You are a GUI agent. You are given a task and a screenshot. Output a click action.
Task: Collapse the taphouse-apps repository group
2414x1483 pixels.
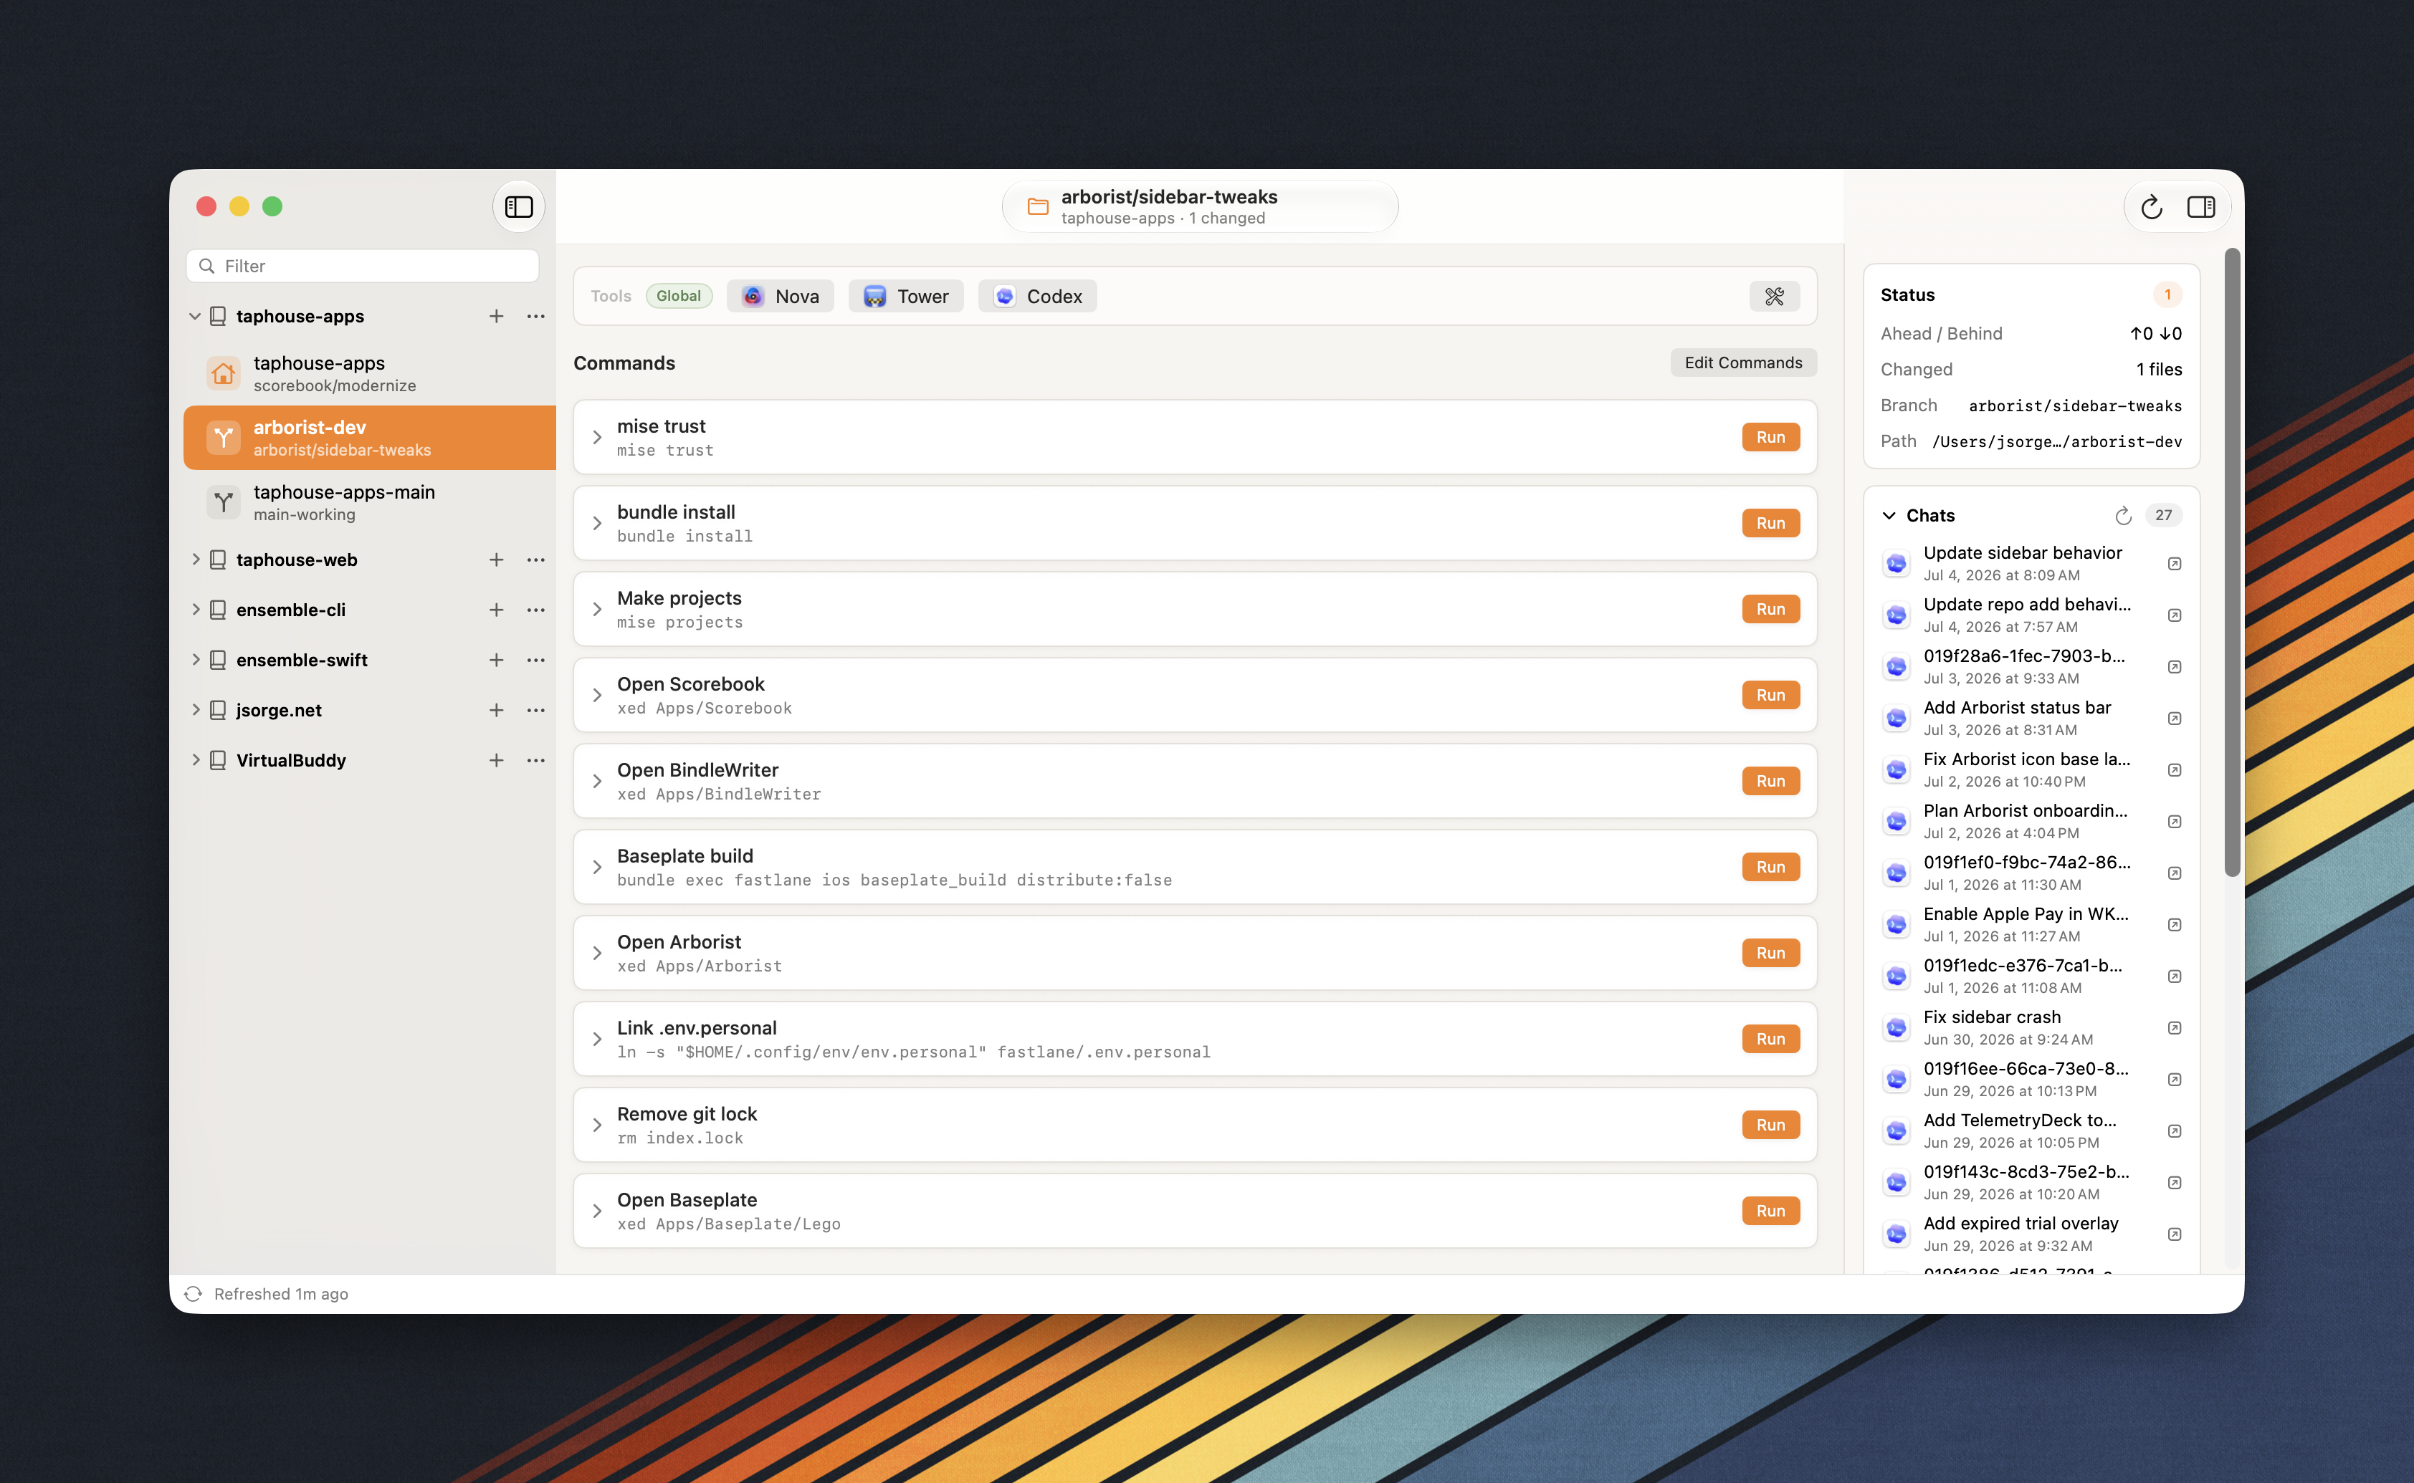(x=195, y=316)
